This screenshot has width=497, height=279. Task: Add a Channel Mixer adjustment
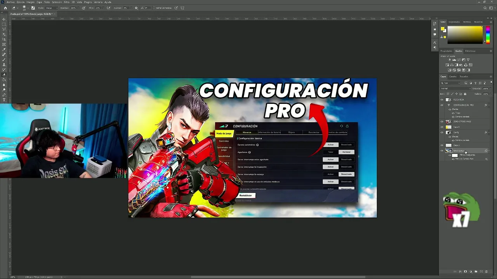pos(466,65)
